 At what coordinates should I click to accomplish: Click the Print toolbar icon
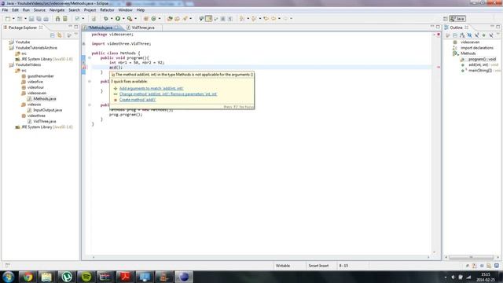46,19
